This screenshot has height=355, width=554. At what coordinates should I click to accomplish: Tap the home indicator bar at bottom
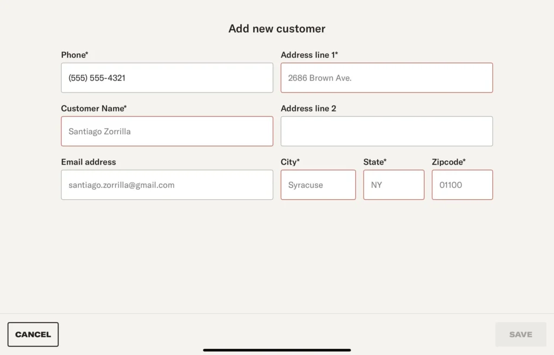click(x=277, y=350)
